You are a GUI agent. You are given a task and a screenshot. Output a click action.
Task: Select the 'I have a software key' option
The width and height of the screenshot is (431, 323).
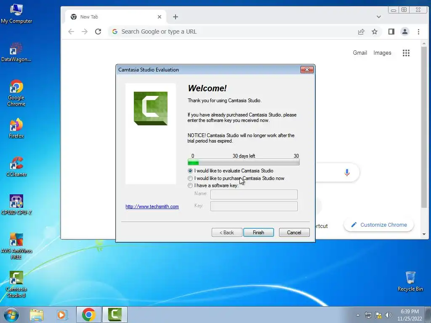click(190, 185)
